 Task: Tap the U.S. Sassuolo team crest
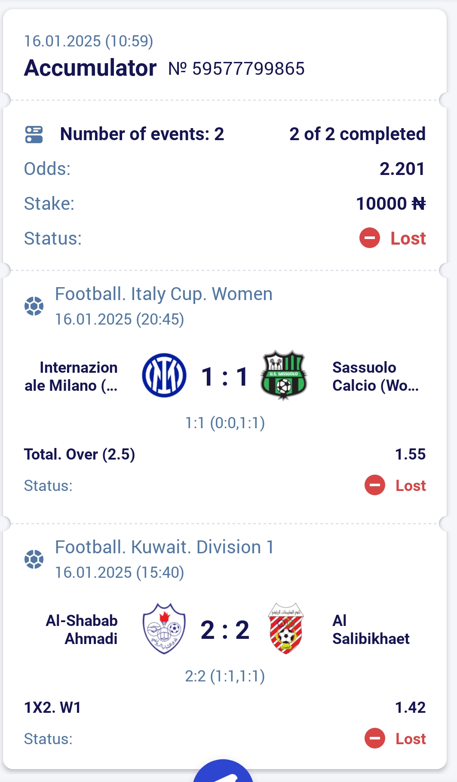(284, 375)
